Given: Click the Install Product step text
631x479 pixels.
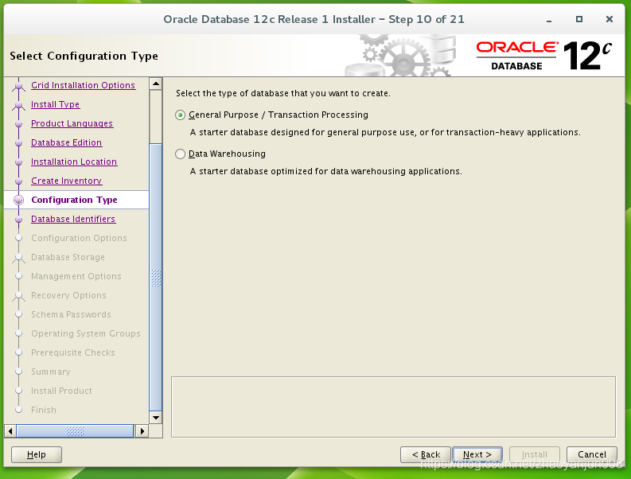Looking at the screenshot, I should click(61, 391).
